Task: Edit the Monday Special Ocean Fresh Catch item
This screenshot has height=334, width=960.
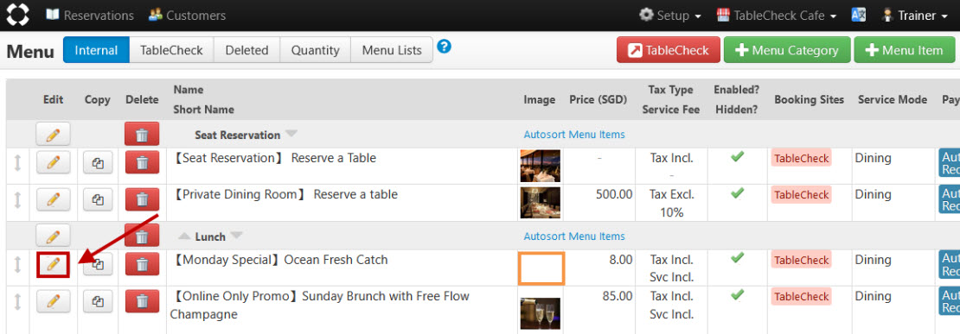Action: 54,264
